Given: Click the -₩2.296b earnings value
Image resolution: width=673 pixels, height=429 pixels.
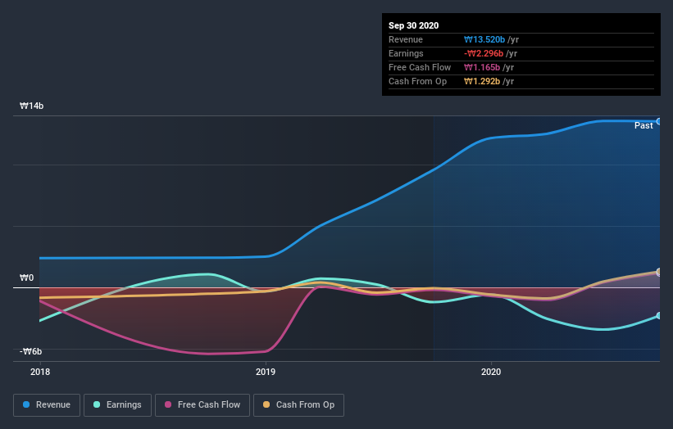Looking at the screenshot, I should (x=484, y=53).
